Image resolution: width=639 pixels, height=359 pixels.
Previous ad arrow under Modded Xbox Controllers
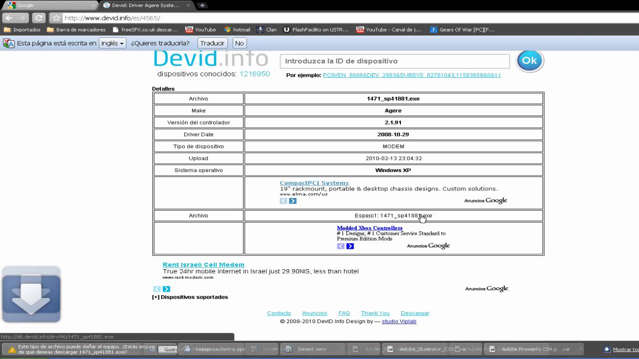340,246
